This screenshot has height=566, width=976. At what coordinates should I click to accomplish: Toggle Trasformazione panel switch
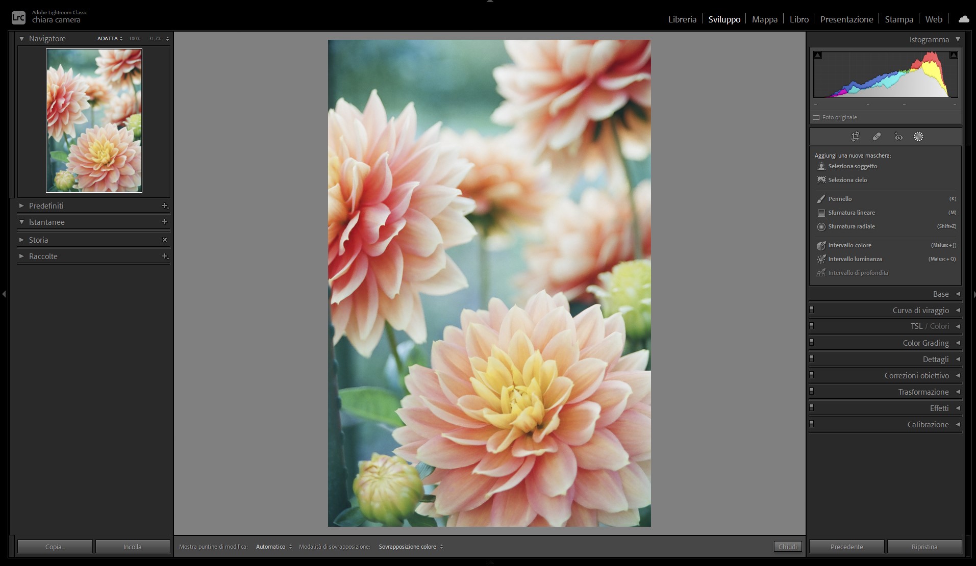(812, 391)
